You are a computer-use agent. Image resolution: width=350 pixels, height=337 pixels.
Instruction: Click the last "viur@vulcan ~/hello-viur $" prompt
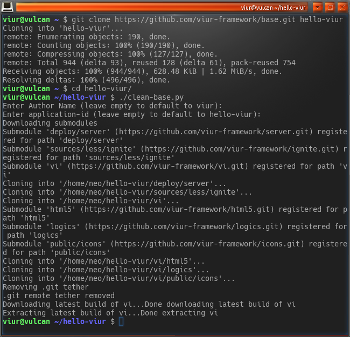(59, 321)
